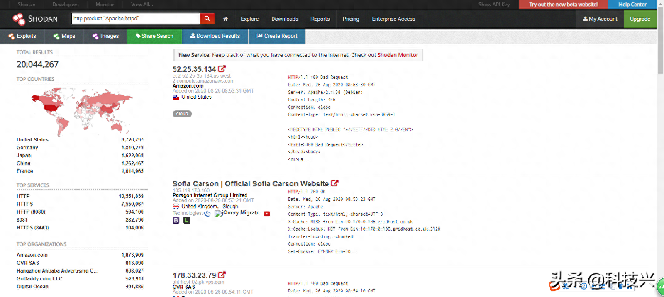Open external link icon for 178.33.23.79
Screen dimensions: 664x297
[x=222, y=275]
